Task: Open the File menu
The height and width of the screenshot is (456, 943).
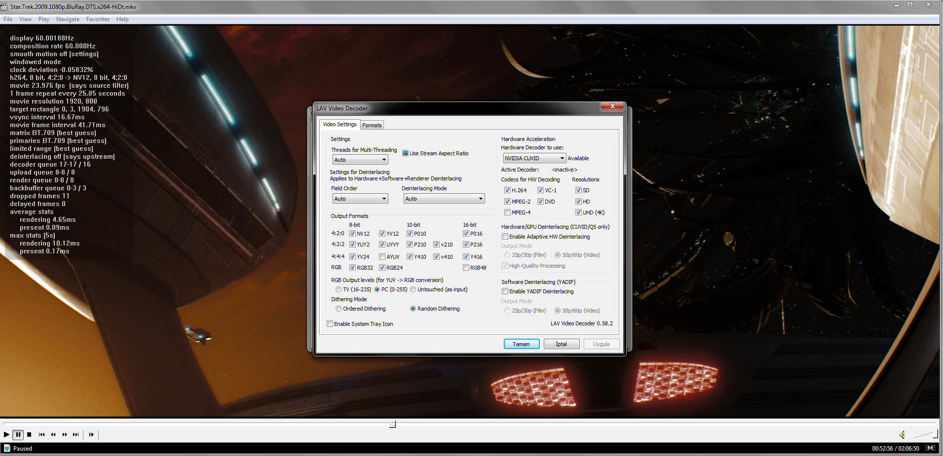Action: tap(8, 19)
